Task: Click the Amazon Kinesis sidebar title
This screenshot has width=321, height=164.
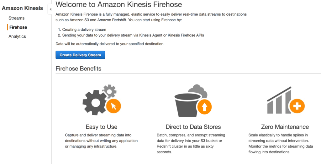Action: click(x=23, y=8)
